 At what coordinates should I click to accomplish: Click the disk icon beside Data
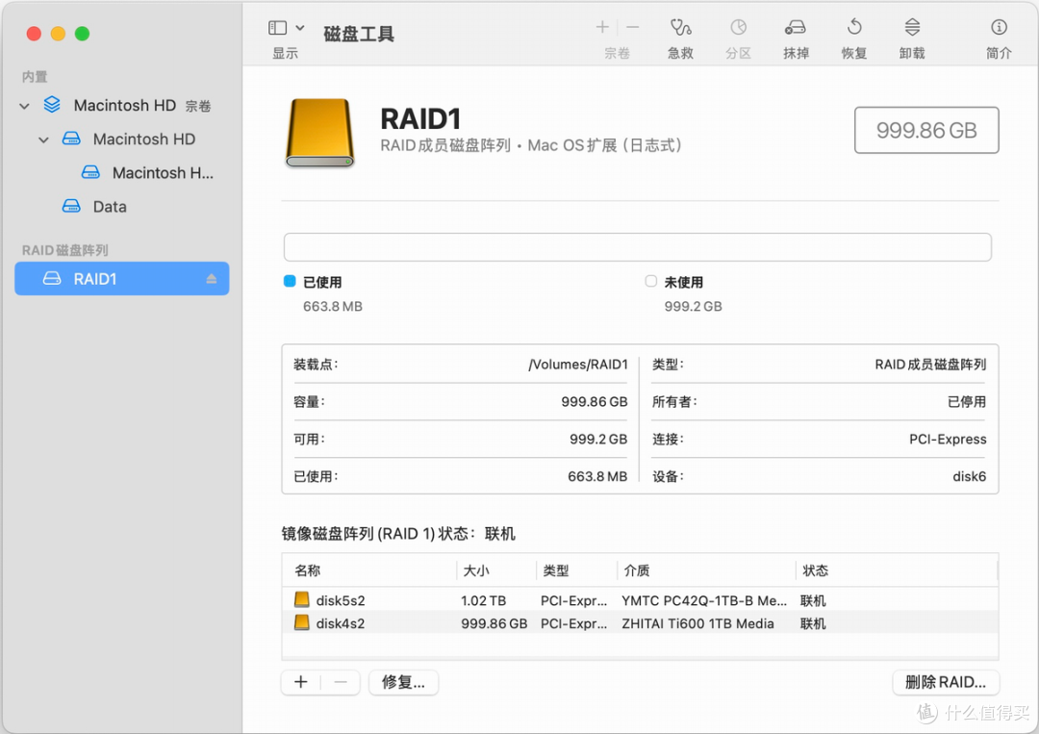pyautogui.click(x=71, y=206)
